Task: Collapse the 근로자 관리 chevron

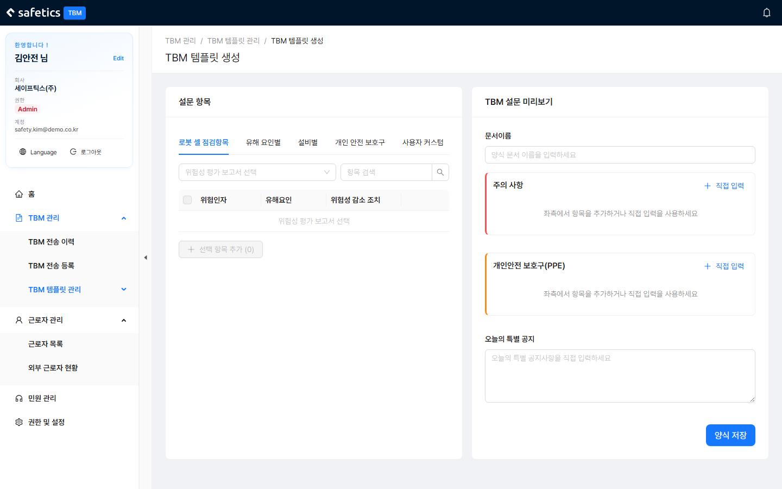Action: click(x=124, y=320)
